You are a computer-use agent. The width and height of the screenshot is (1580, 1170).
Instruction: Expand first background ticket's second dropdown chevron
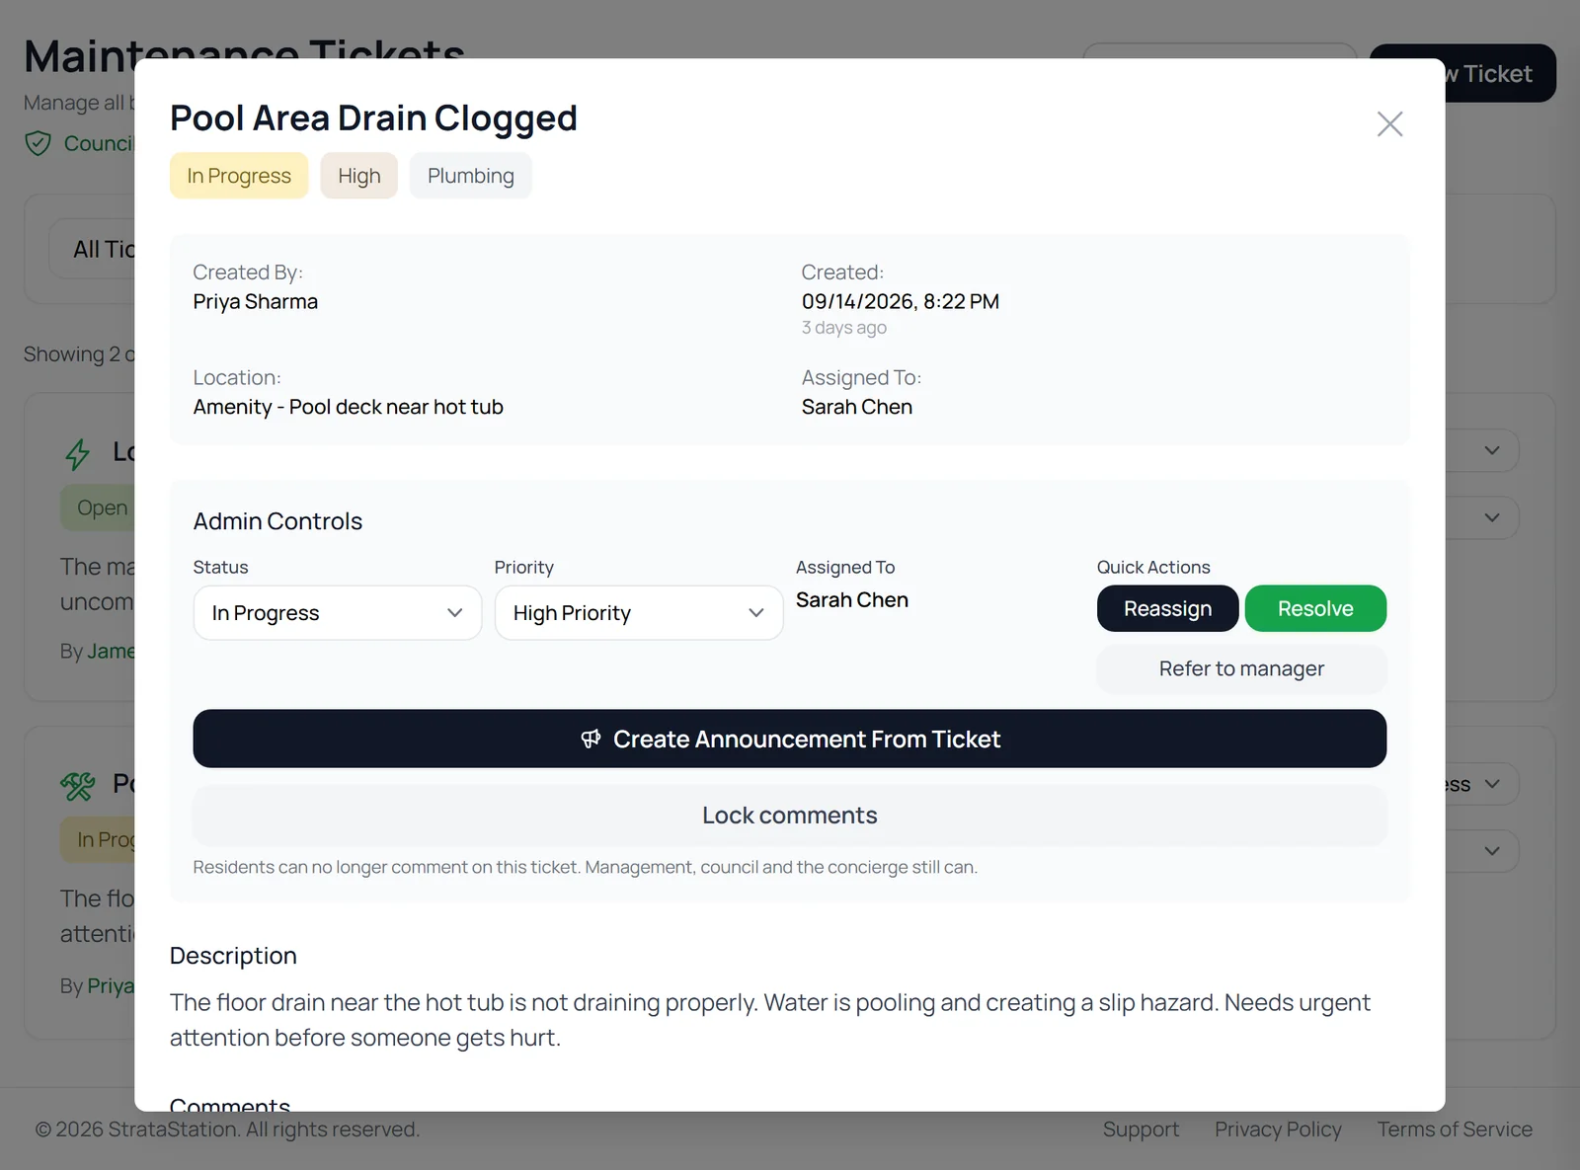[1492, 517]
